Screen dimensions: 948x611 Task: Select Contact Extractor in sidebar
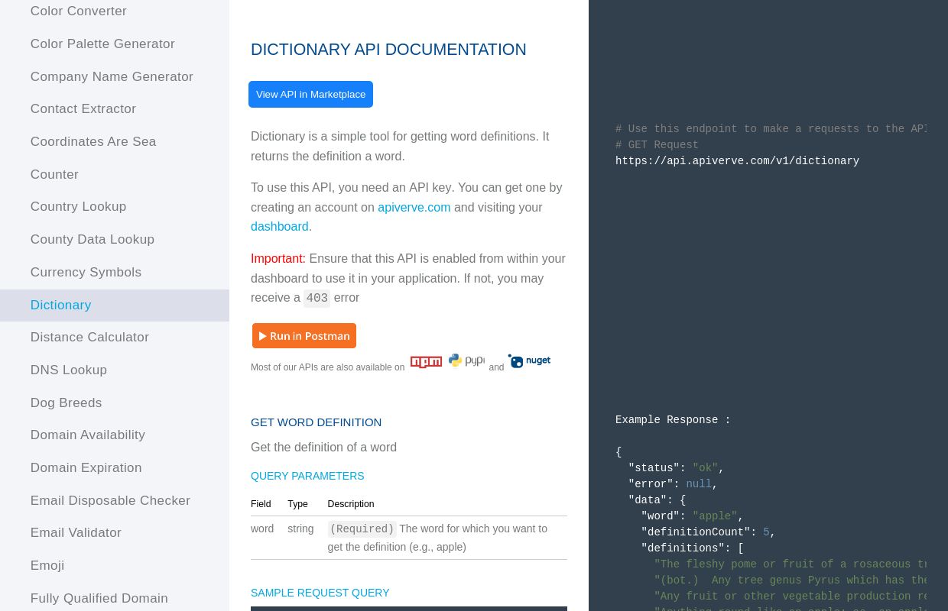pyautogui.click(x=115, y=109)
